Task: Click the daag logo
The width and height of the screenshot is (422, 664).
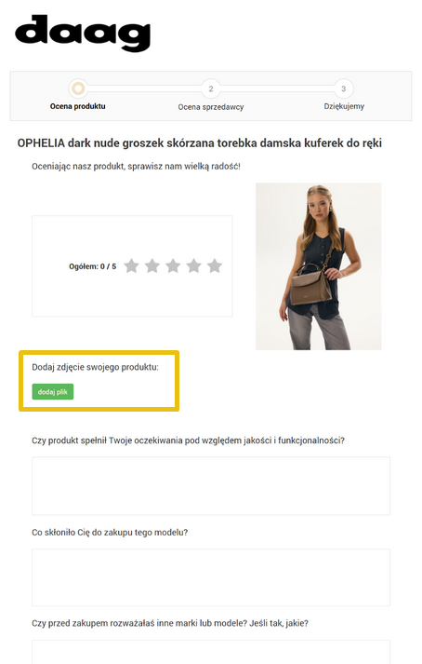Action: point(83,33)
